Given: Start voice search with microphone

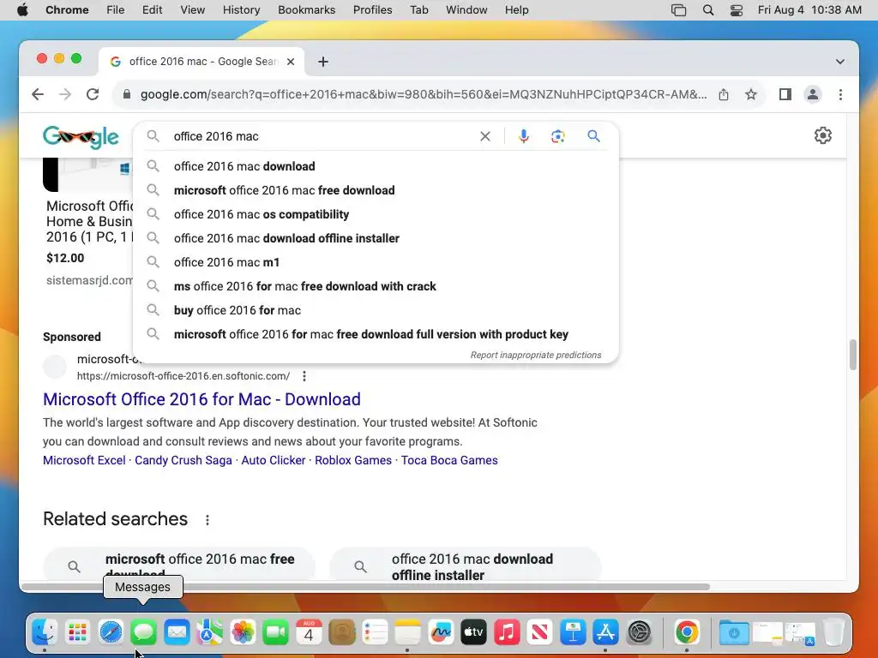Looking at the screenshot, I should [x=524, y=136].
